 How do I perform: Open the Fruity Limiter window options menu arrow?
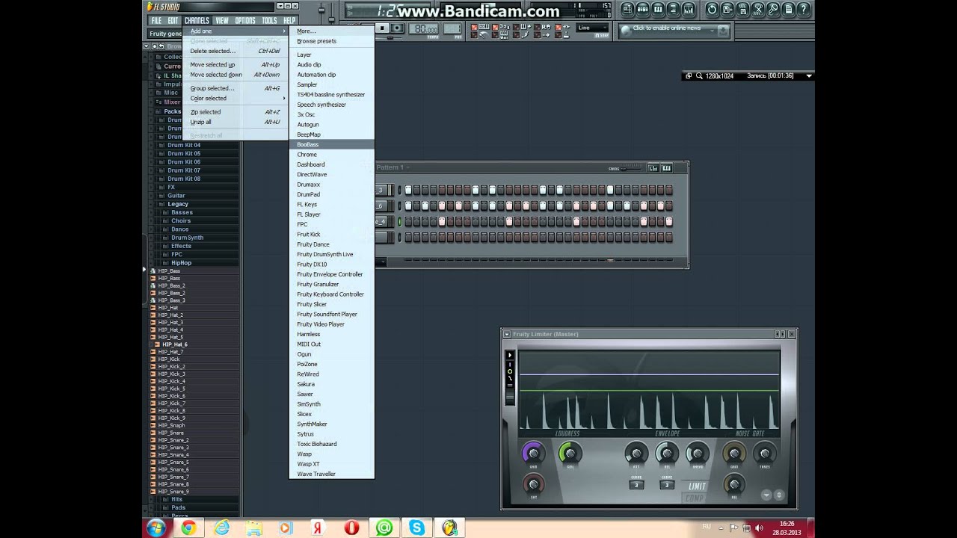click(x=507, y=334)
